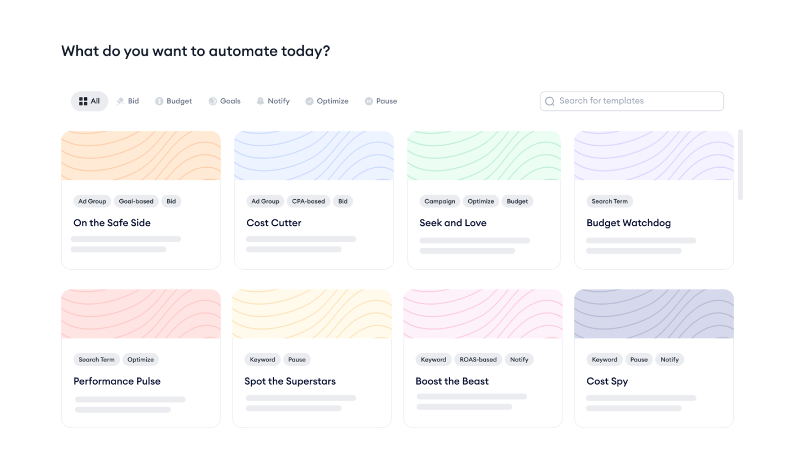Click the Pause filter icon
The image size is (795, 474).
[369, 101]
